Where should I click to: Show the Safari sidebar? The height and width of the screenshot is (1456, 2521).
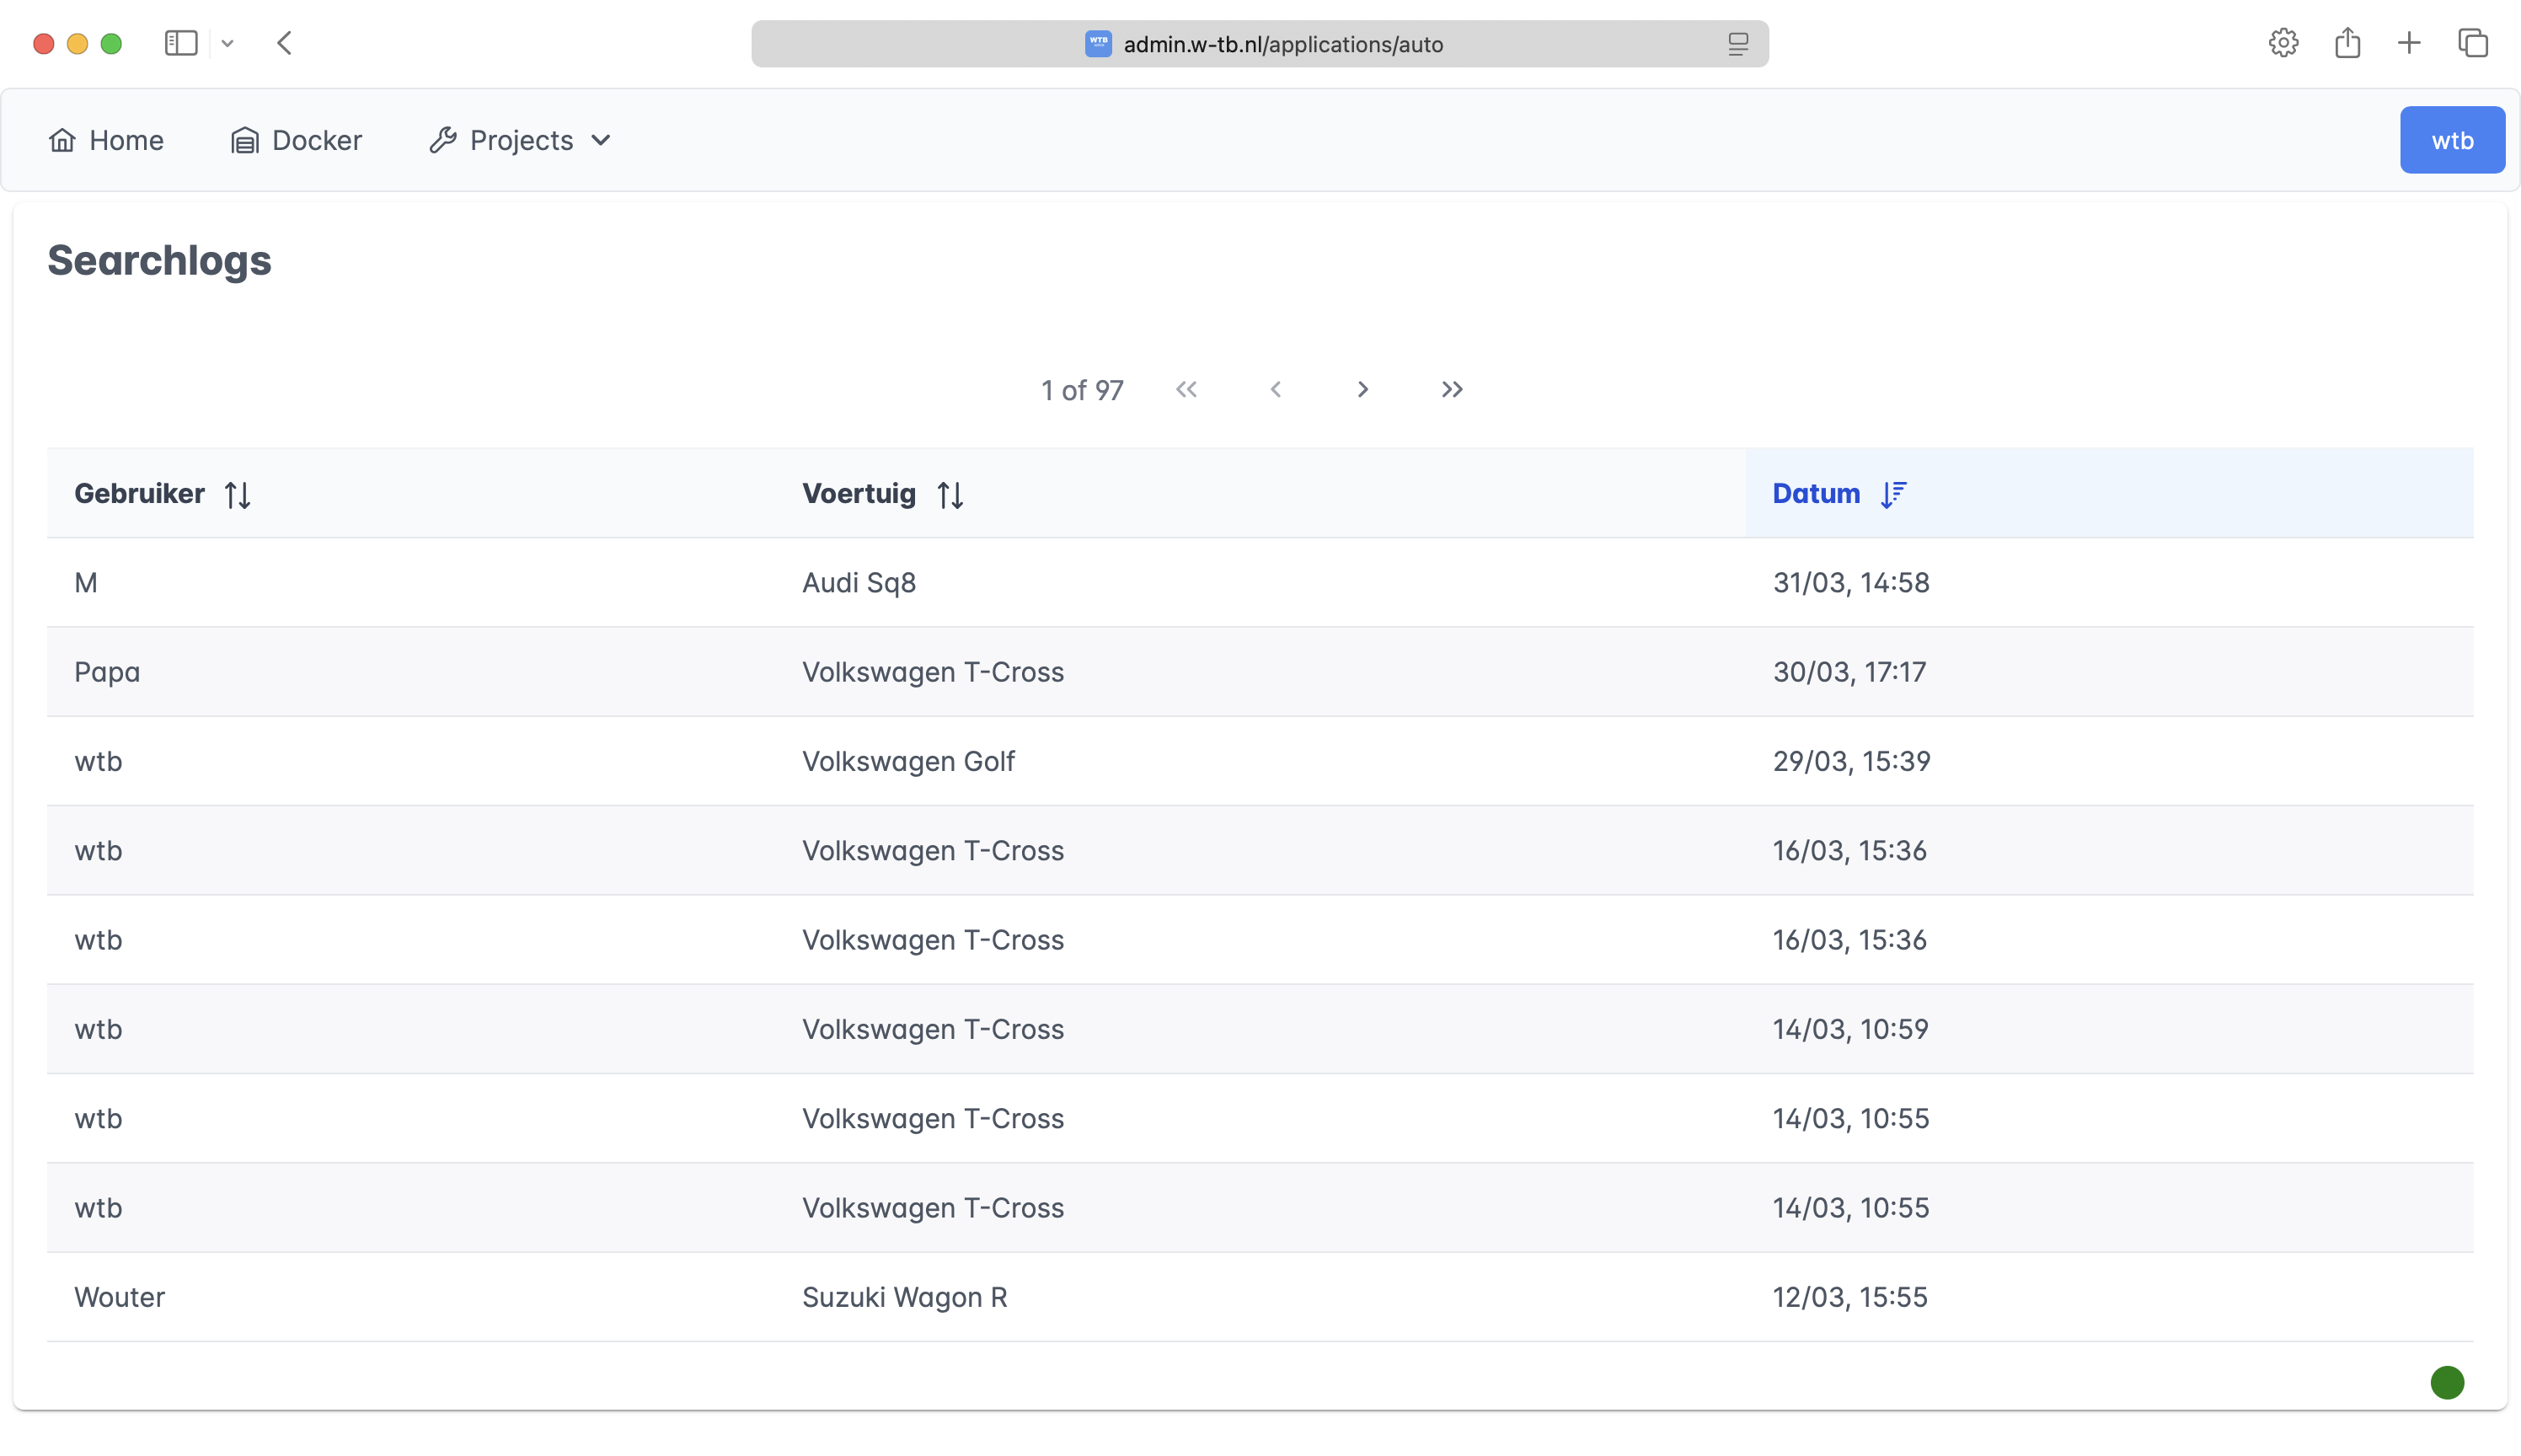pos(181,44)
